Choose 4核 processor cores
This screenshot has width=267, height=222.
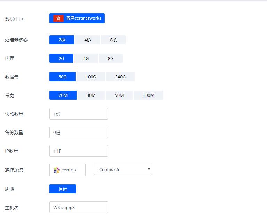point(87,40)
